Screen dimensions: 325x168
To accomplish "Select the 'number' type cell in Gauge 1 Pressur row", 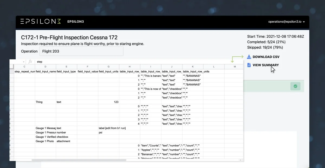I will 67,132.
